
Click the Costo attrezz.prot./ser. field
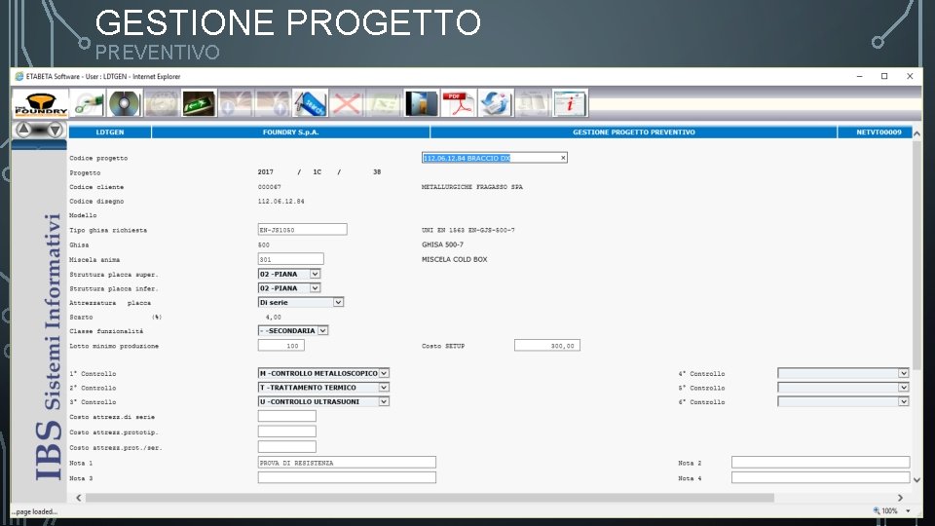pos(286,447)
